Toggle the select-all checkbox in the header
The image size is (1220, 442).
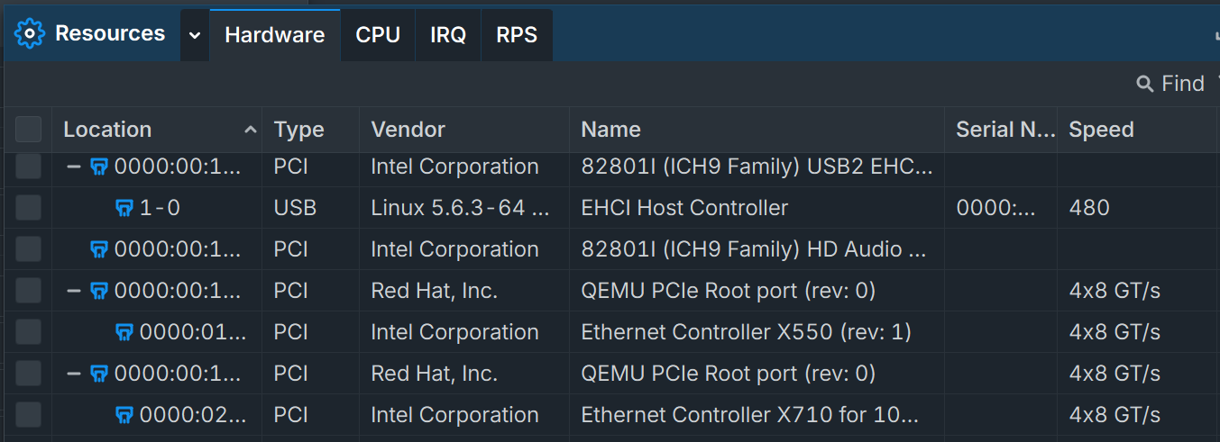[x=29, y=130]
